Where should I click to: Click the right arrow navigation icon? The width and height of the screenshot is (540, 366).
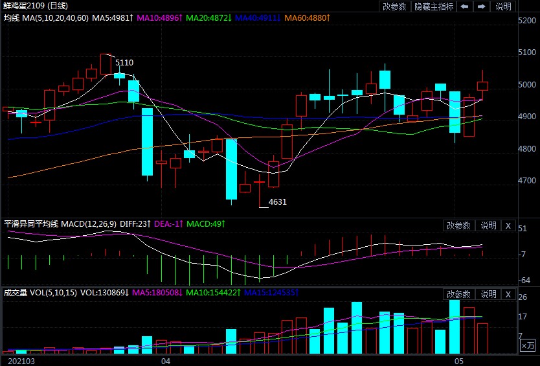click(x=482, y=6)
